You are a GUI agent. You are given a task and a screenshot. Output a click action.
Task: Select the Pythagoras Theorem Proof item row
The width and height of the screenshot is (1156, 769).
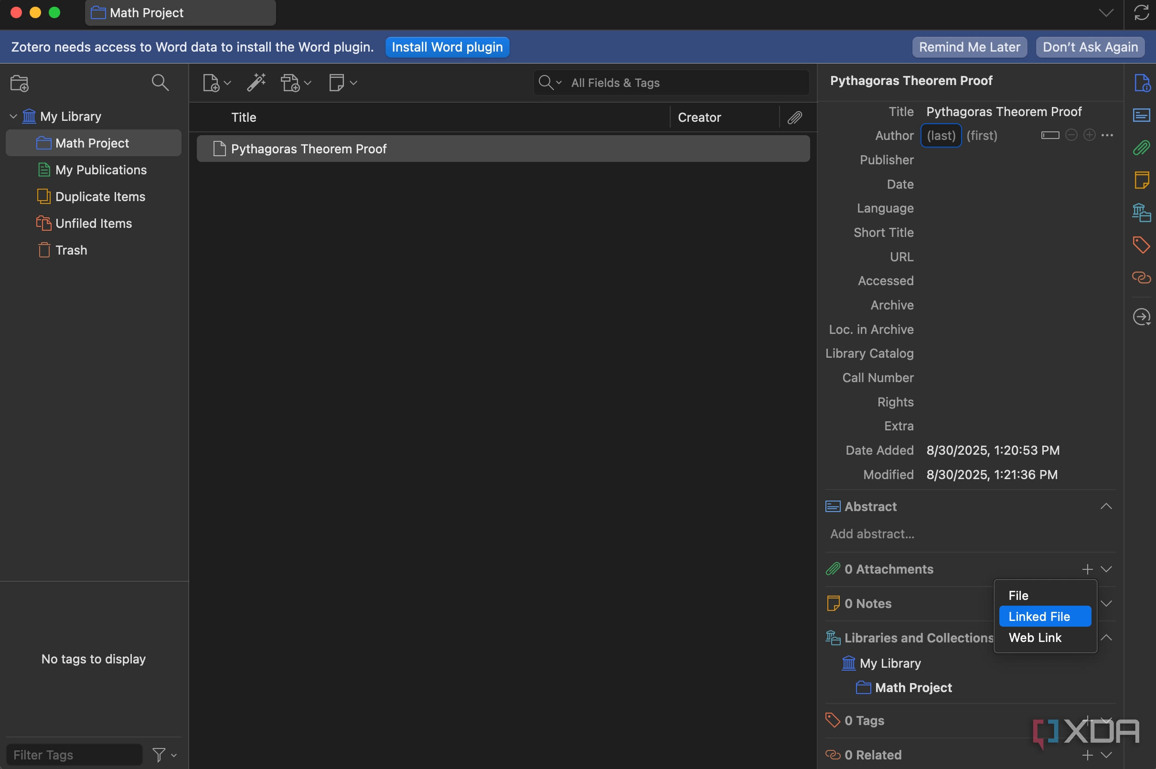pos(503,149)
